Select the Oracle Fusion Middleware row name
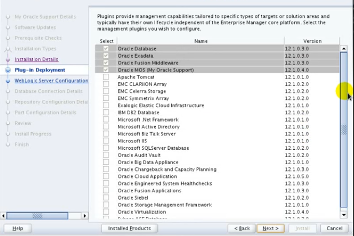The width and height of the screenshot is (354, 236). click(x=148, y=63)
